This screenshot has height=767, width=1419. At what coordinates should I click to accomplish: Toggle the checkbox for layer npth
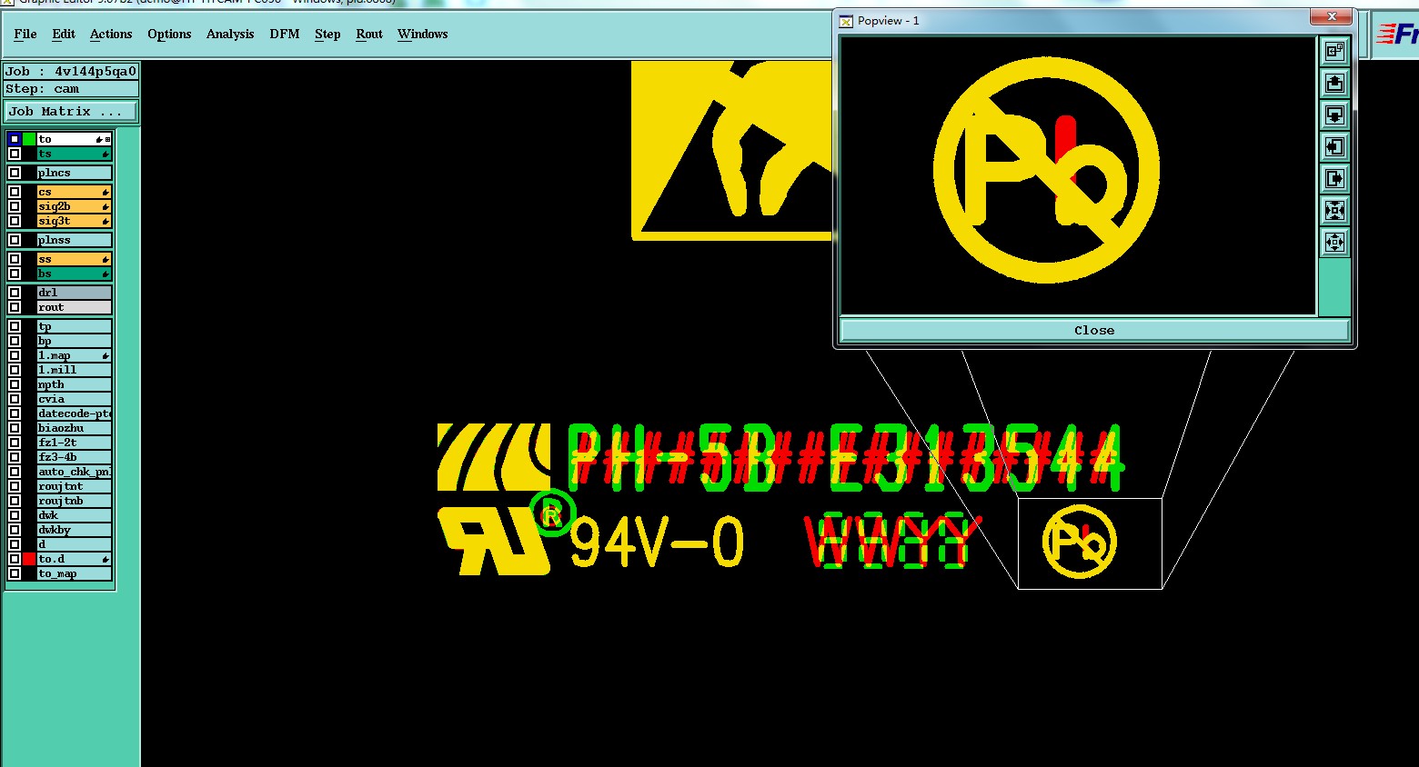[x=15, y=384]
